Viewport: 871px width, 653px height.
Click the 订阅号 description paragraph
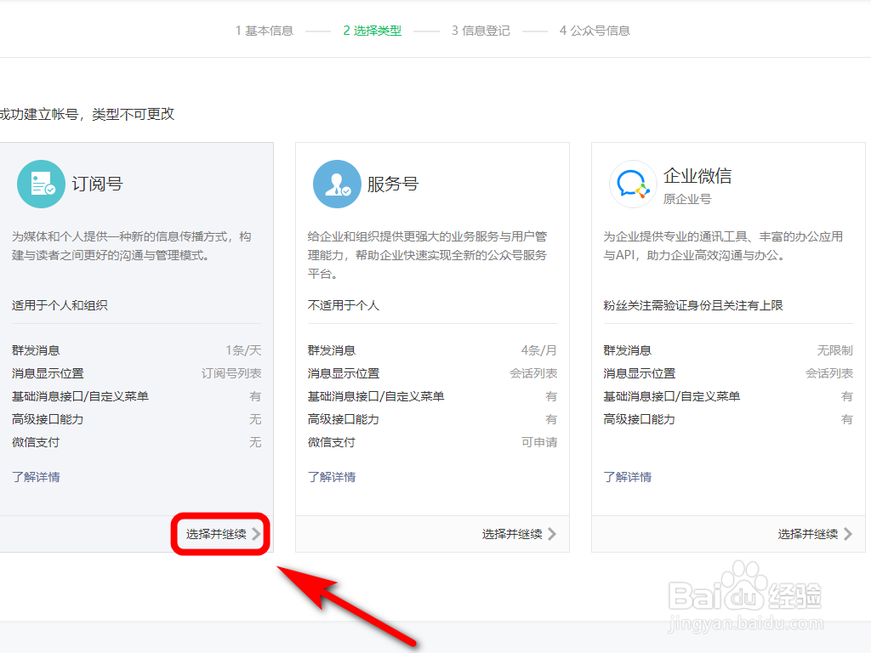132,246
